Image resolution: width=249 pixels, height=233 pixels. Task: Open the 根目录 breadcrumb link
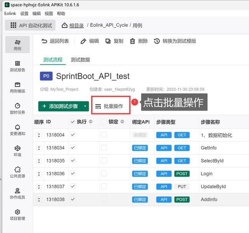pos(76,25)
